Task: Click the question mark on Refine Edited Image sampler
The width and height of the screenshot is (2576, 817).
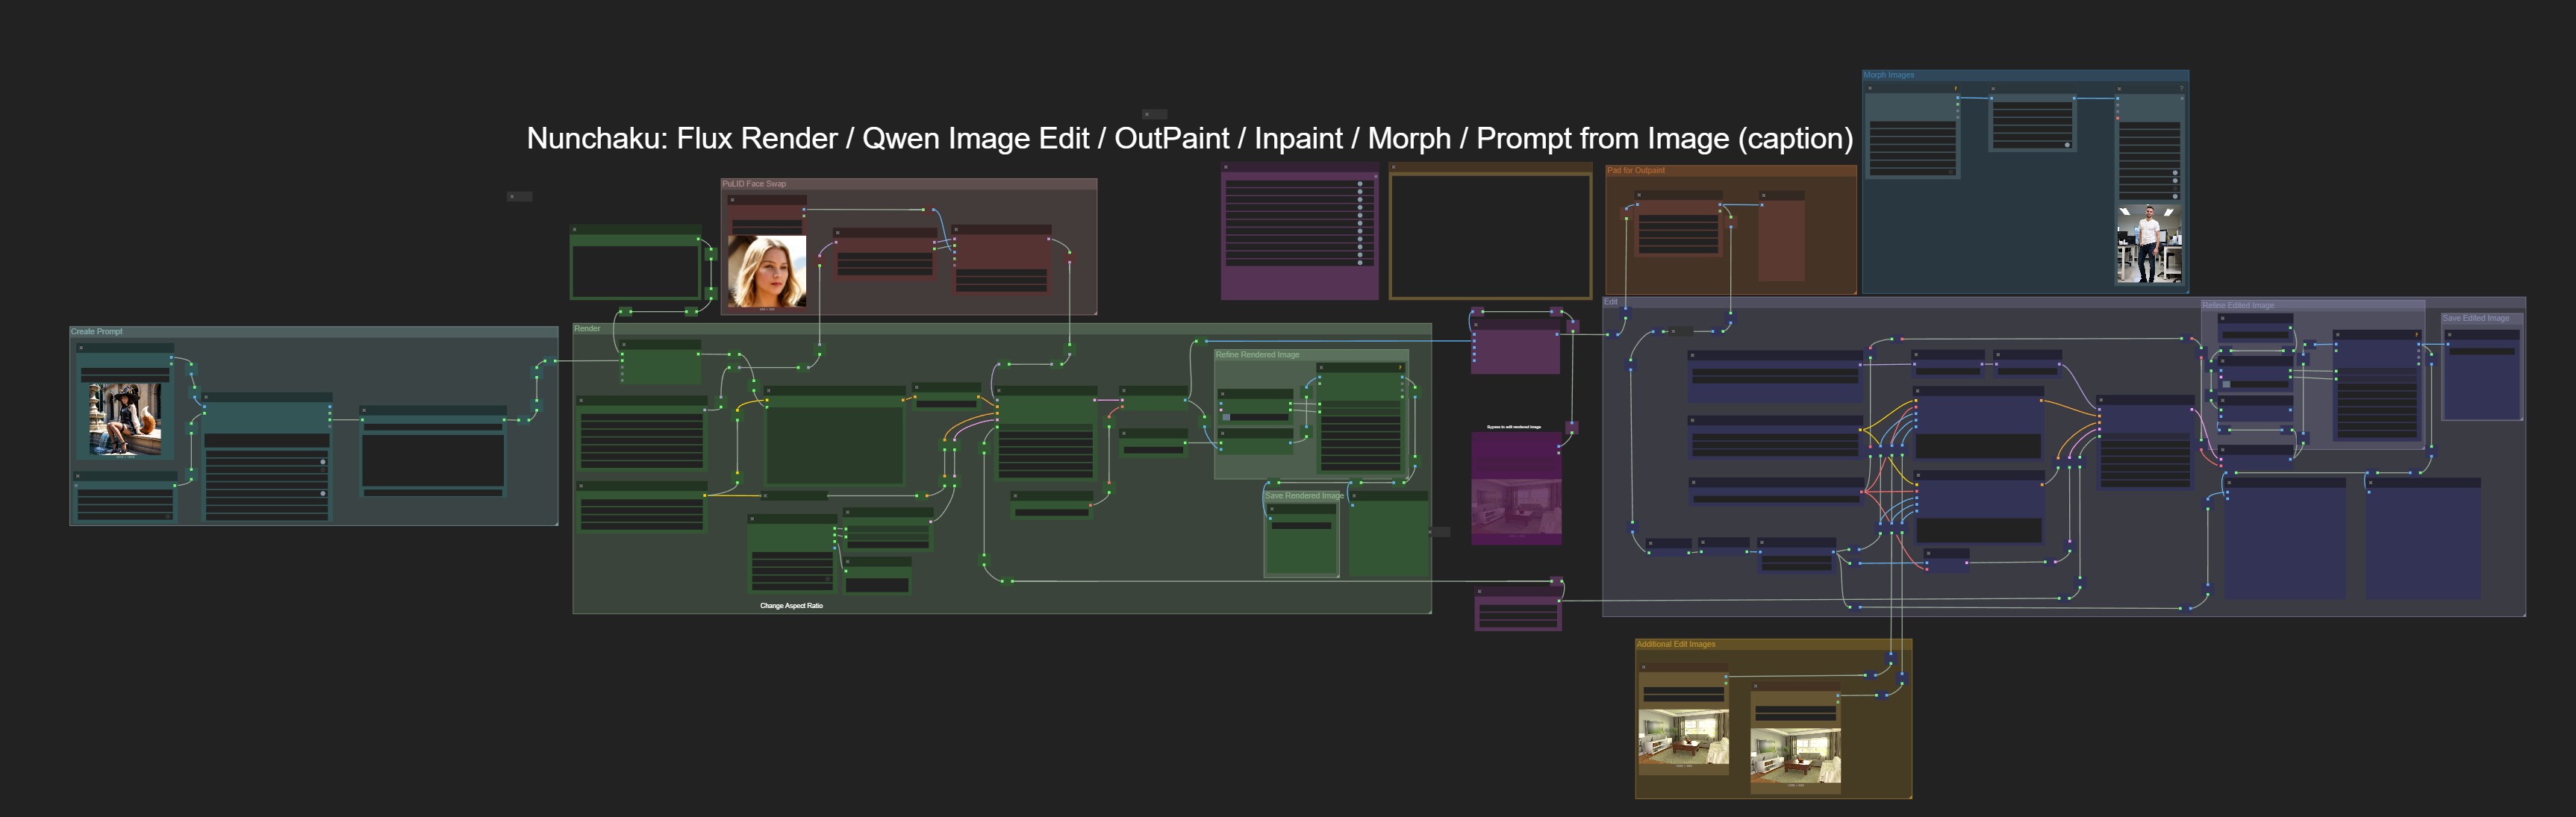Action: 2416,335
